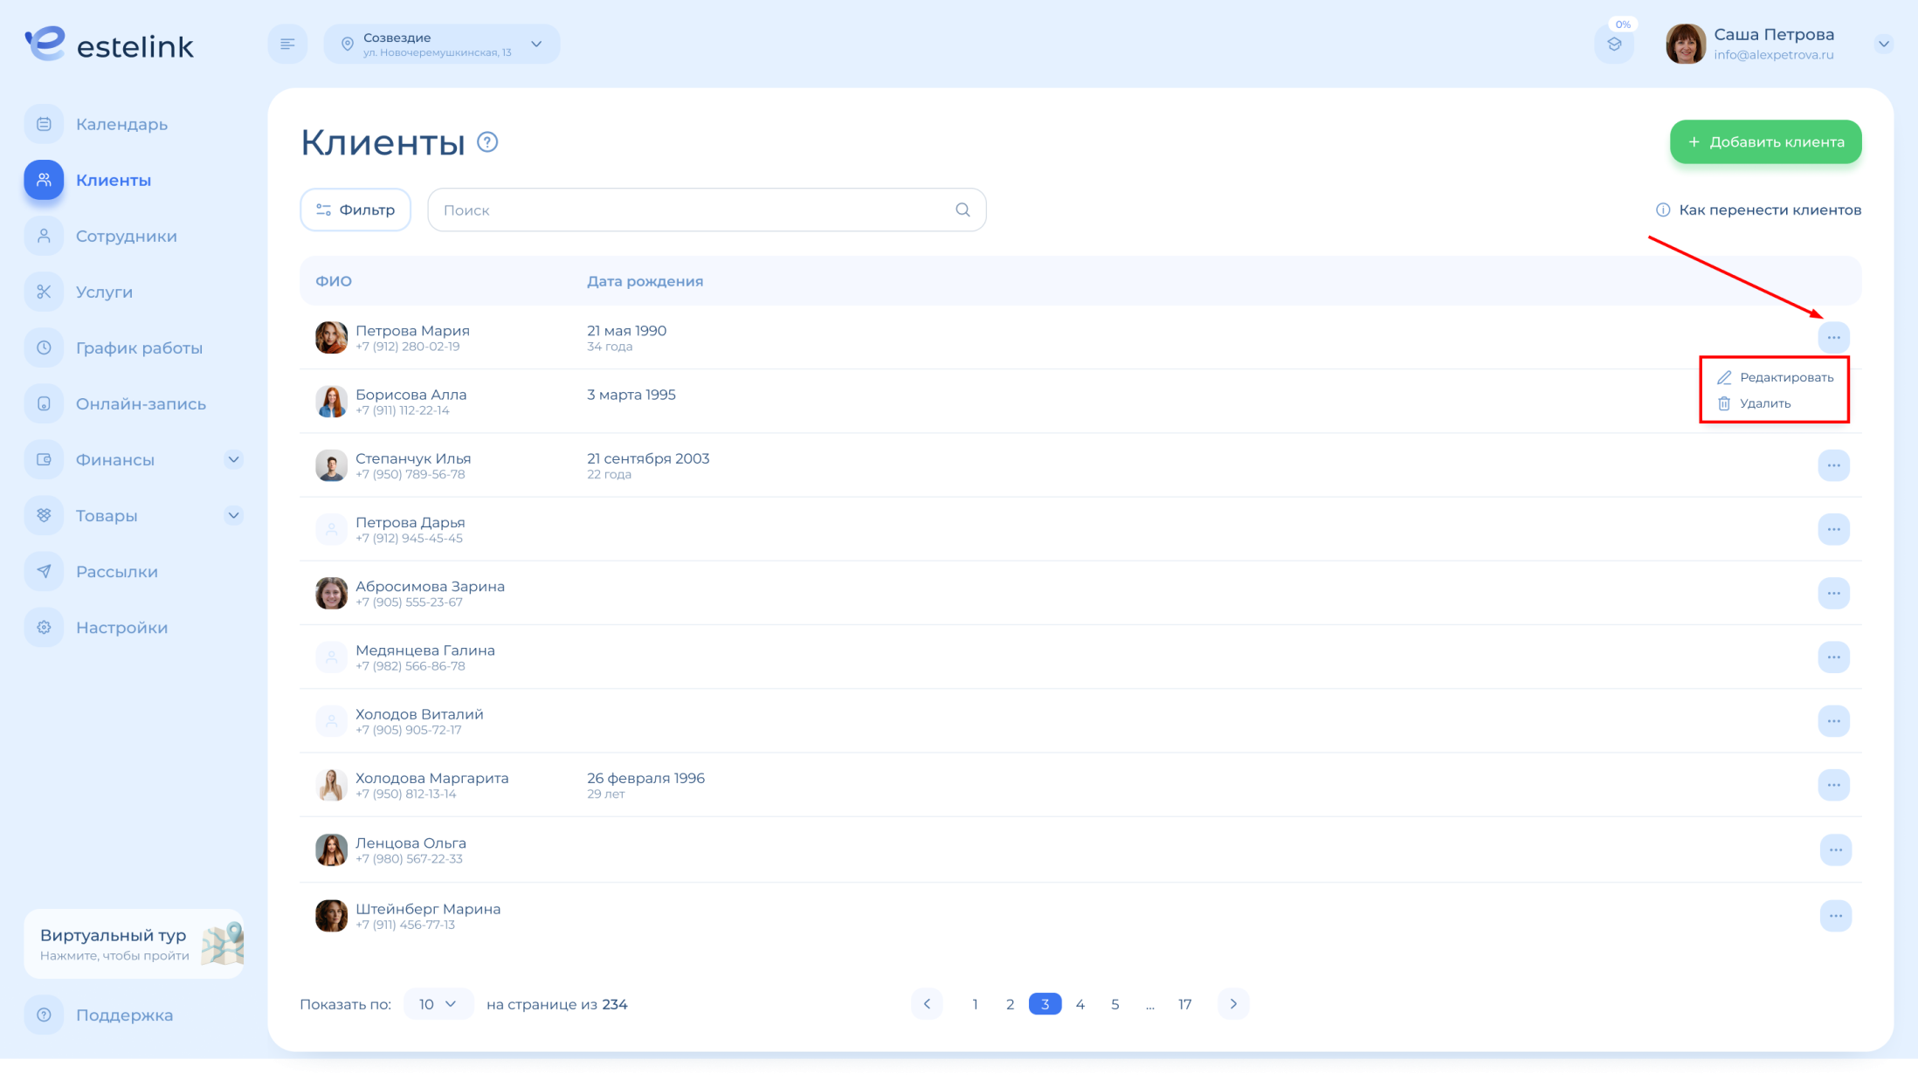
Task: Focus the Поиск search field
Action: coord(707,210)
